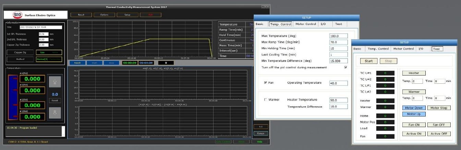
Task: Click the Motor Up button
Action: [x=414, y=114]
